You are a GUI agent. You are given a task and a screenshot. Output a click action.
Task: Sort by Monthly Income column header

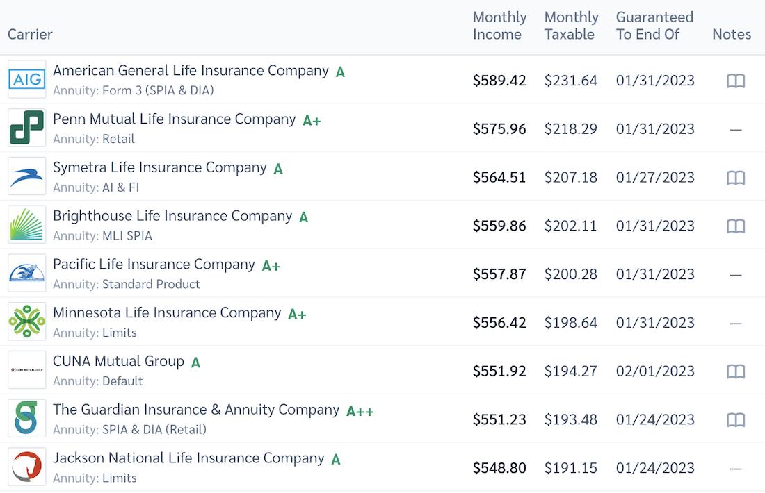click(499, 26)
